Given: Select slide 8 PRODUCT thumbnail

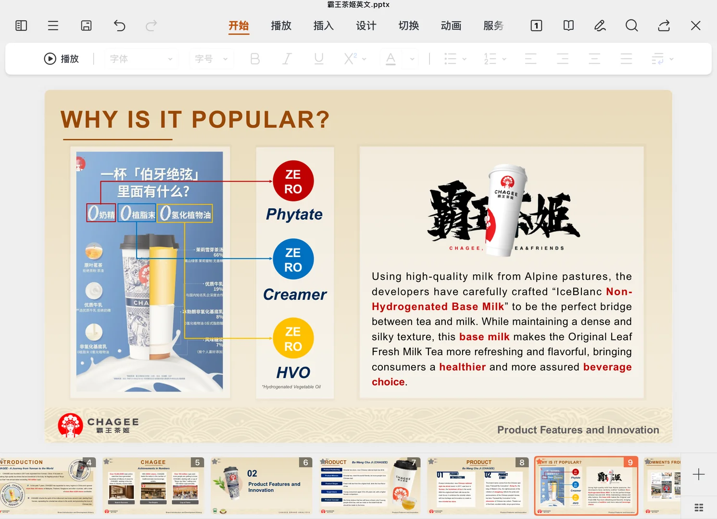Looking at the screenshot, I should pos(478,485).
